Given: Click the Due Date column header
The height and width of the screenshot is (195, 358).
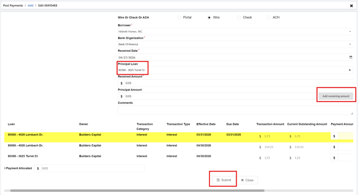Looking at the screenshot, I should (x=232, y=124).
